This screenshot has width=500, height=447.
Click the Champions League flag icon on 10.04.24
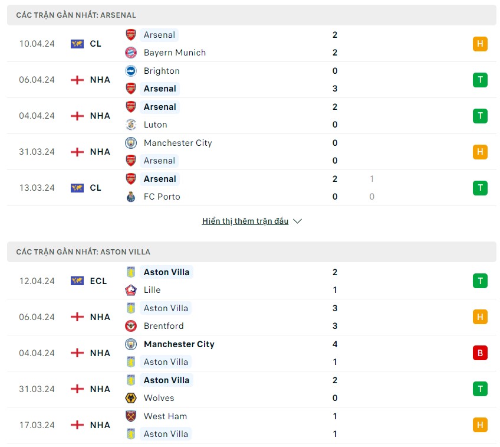[77, 44]
